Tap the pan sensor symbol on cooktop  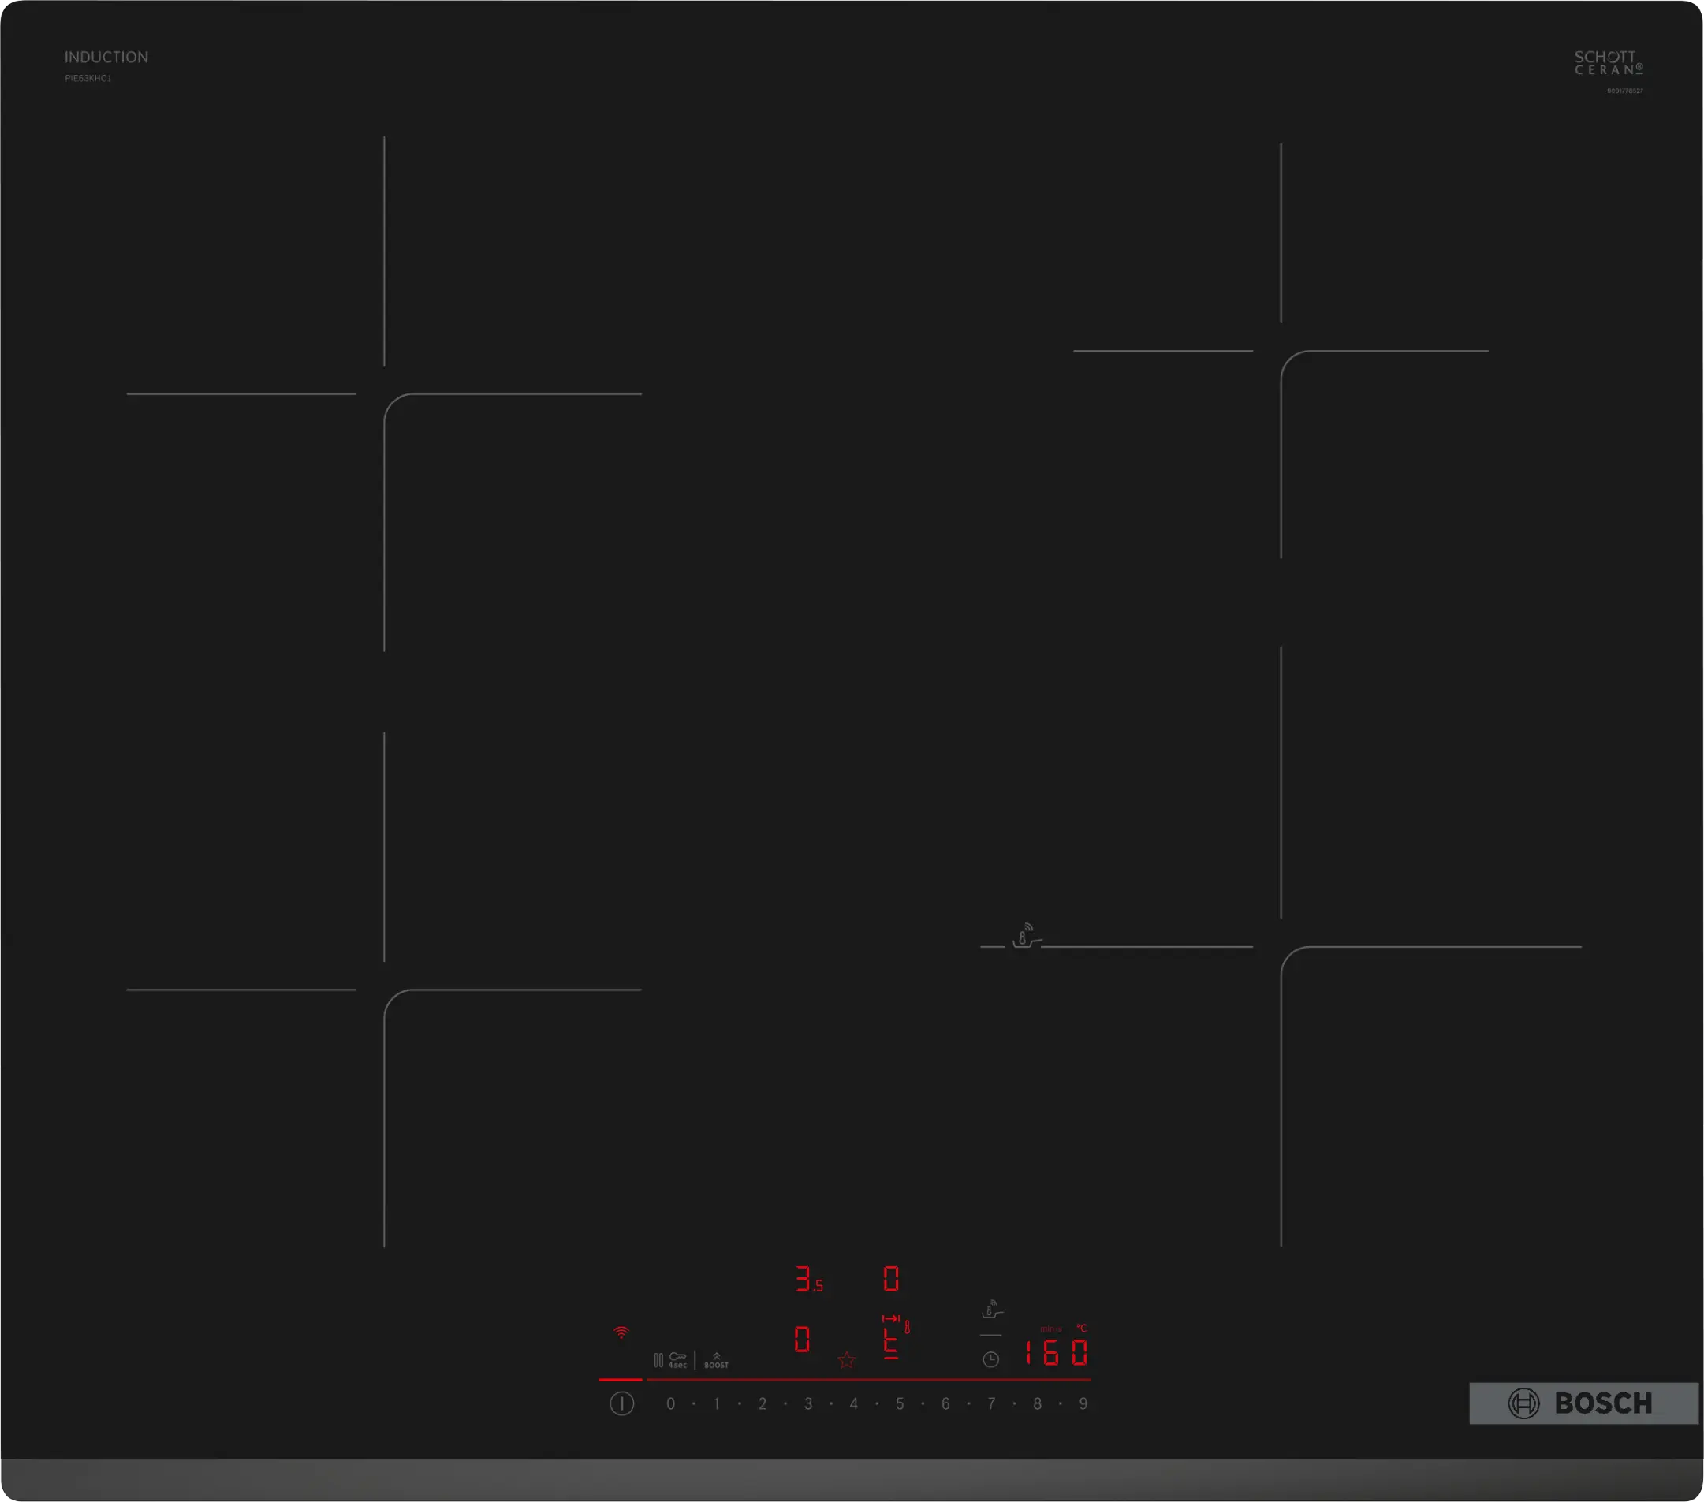[1026, 935]
